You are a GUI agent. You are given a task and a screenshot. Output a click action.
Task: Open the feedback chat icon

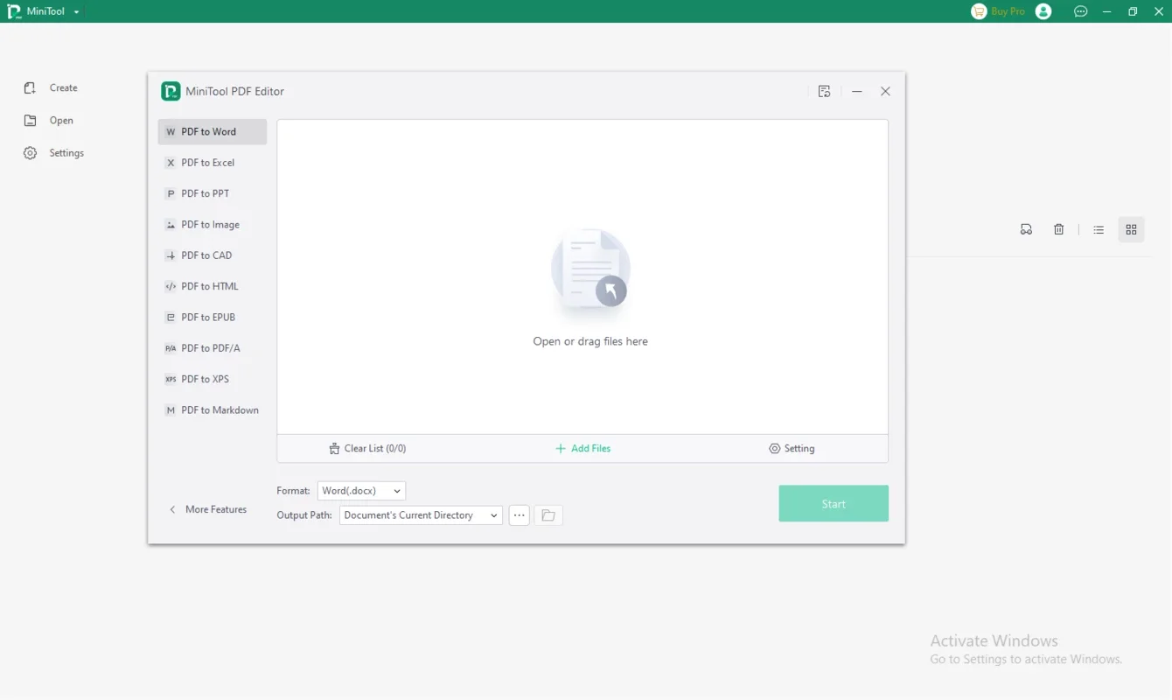coord(1081,11)
